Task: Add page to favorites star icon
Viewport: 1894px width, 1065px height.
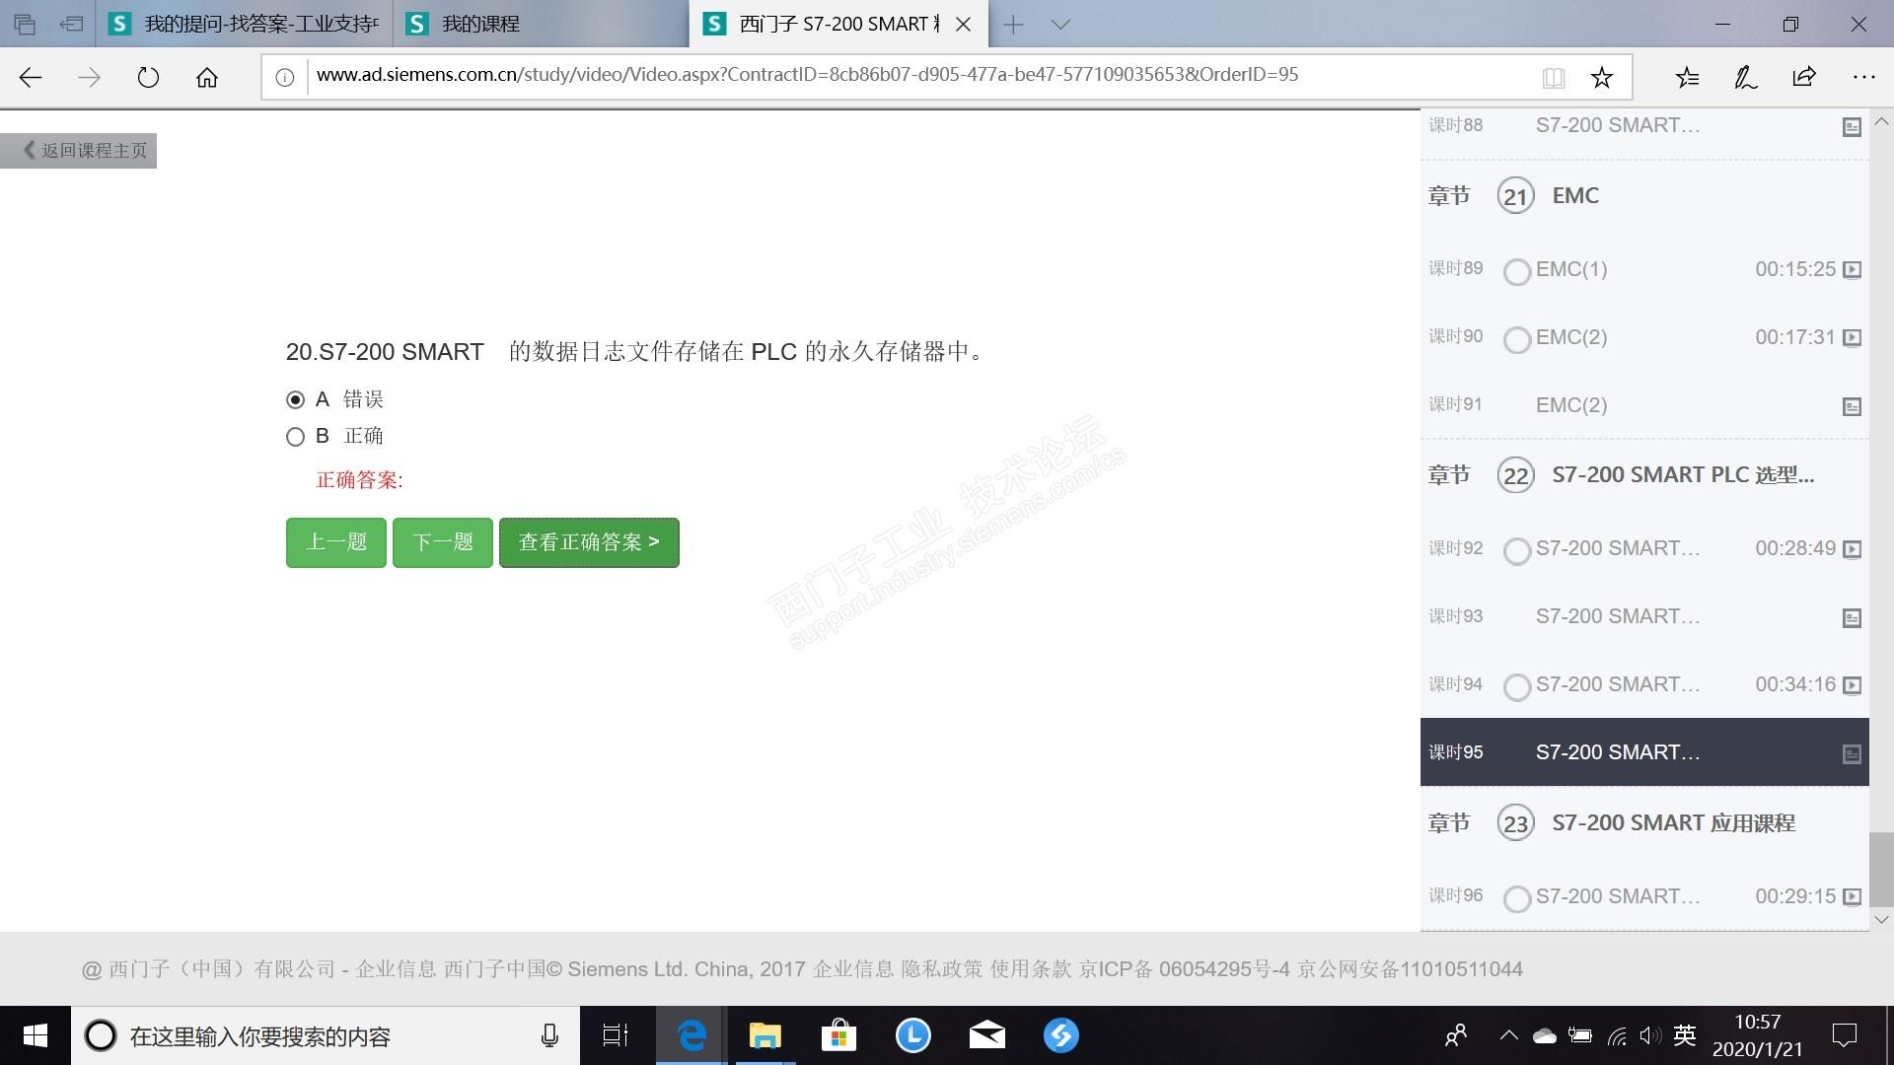Action: 1601,77
